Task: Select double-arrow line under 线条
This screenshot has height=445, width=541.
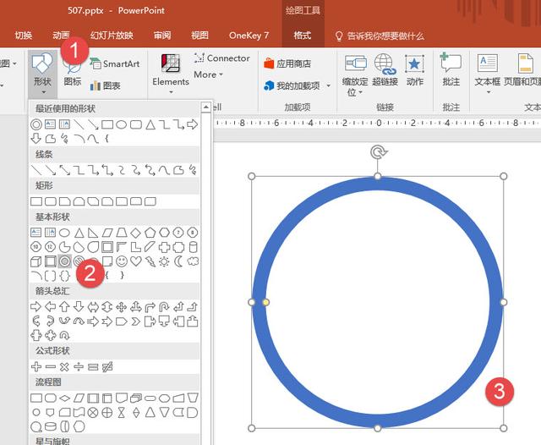Action: click(x=64, y=170)
